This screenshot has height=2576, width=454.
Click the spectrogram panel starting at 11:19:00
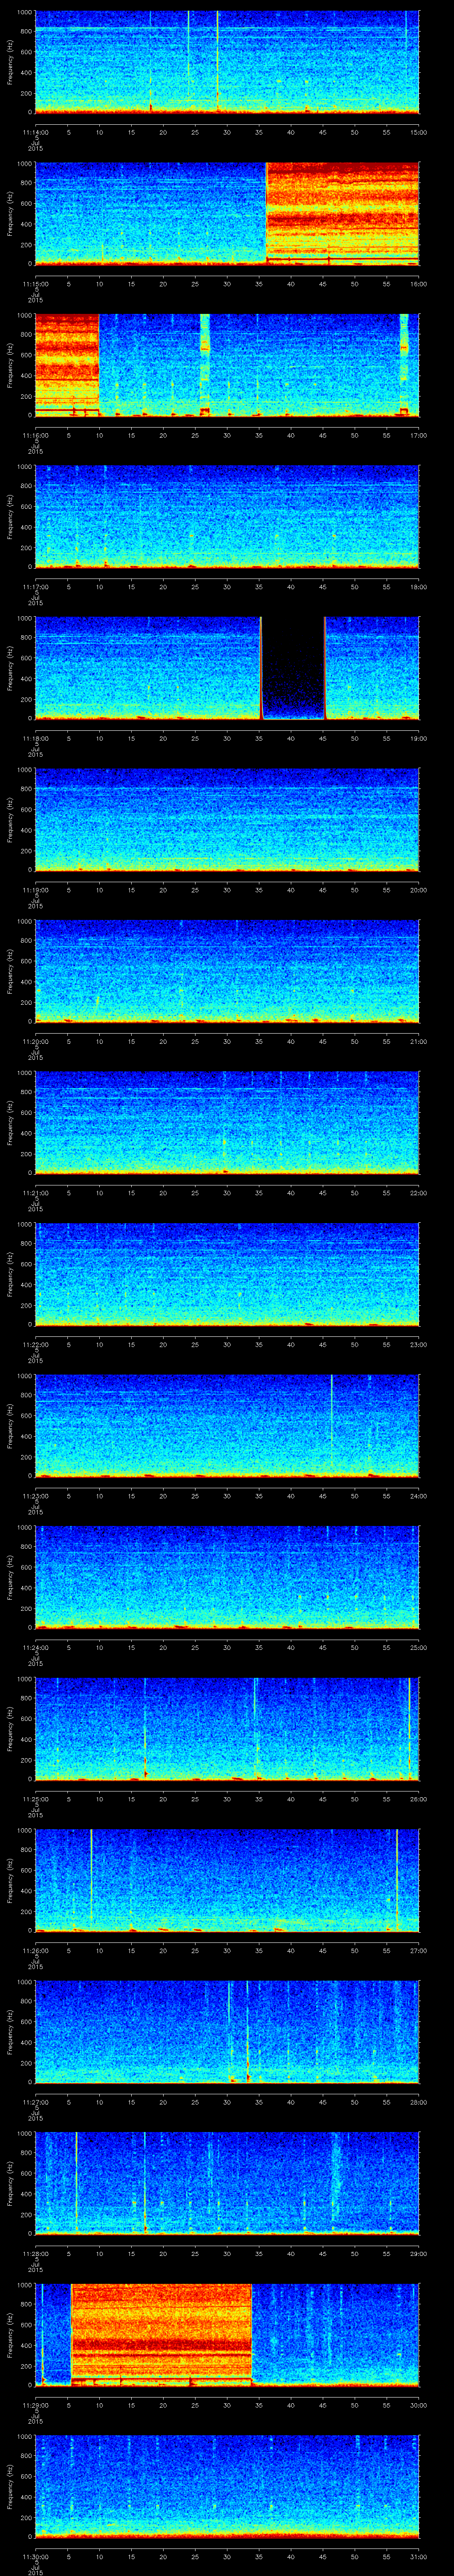click(x=227, y=819)
